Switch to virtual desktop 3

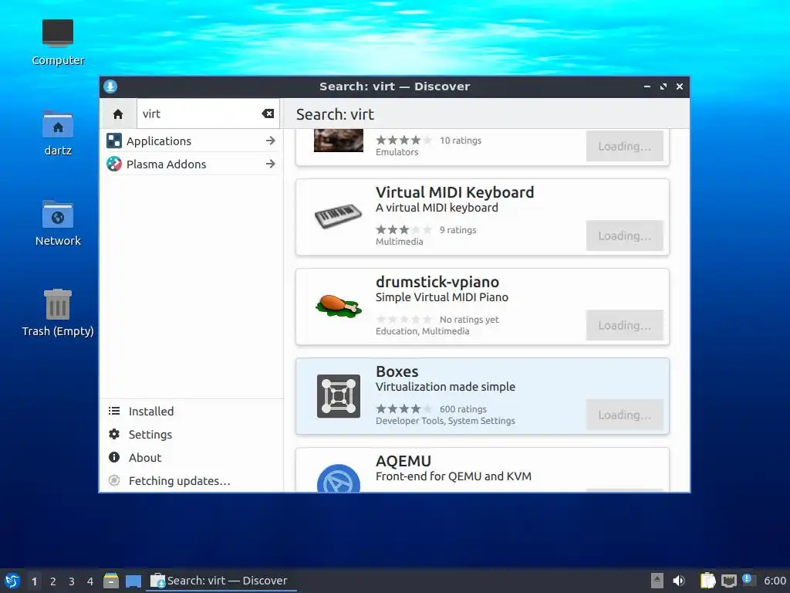pos(72,581)
